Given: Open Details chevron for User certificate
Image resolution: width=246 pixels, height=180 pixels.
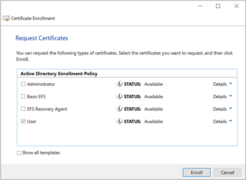Looking at the screenshot, I should [x=230, y=121].
